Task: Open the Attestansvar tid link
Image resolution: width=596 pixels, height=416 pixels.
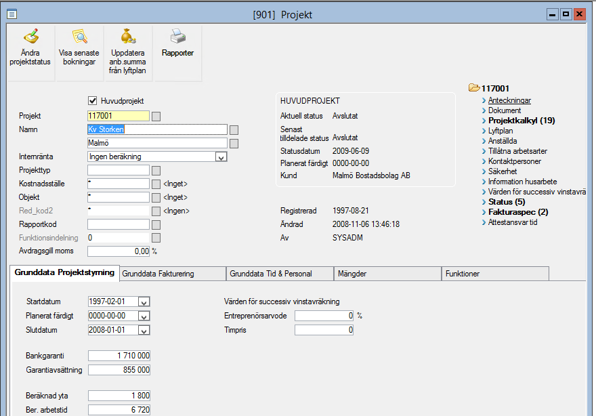Action: 513,222
